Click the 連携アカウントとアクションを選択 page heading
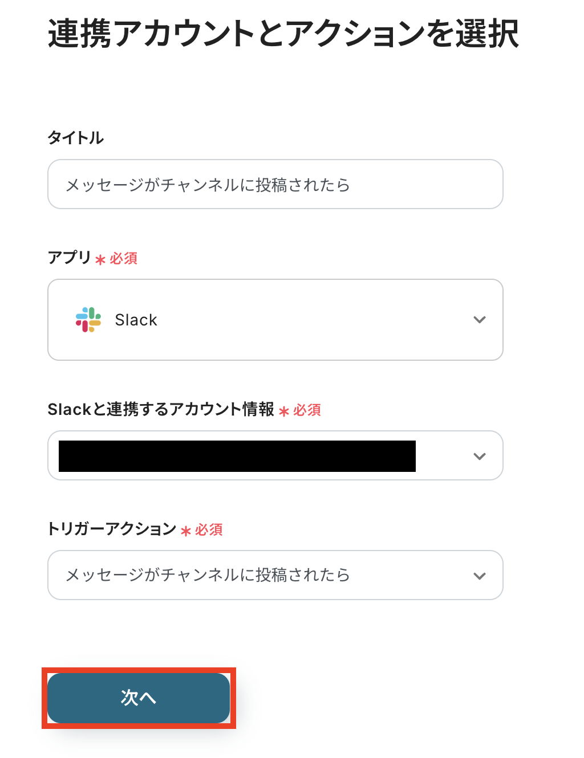The image size is (584, 758). (x=283, y=34)
